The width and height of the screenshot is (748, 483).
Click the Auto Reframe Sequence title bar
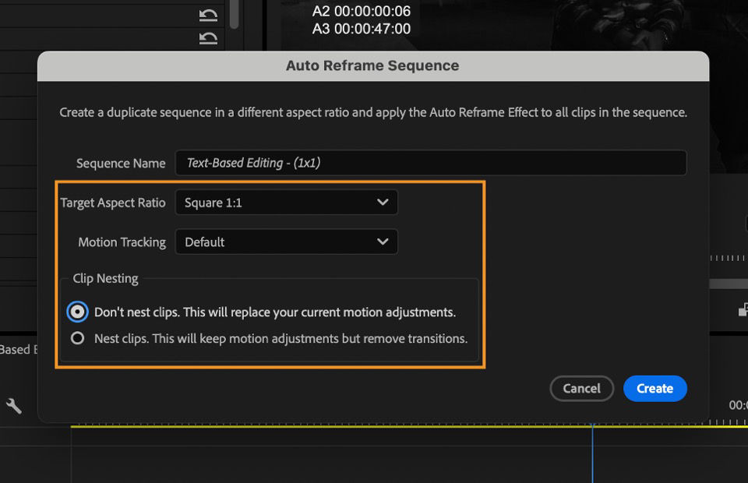(x=372, y=66)
